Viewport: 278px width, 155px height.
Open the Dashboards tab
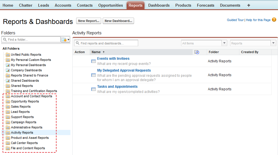(x=159, y=5)
